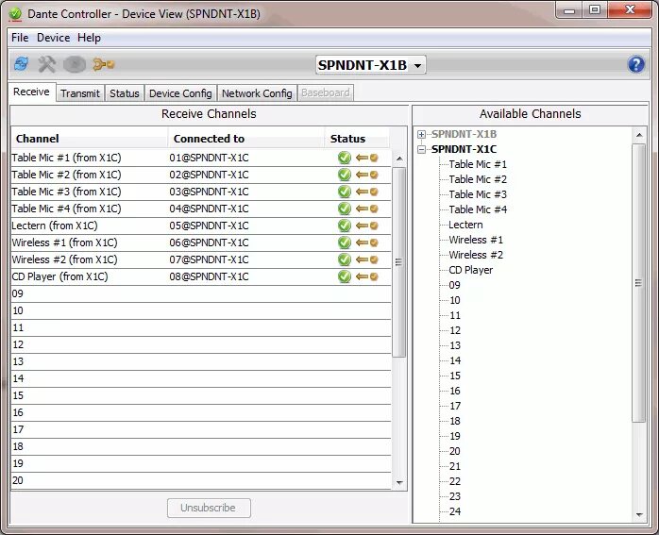Click the Refresh icon in the toolbar
This screenshot has width=659, height=535.
(x=21, y=64)
